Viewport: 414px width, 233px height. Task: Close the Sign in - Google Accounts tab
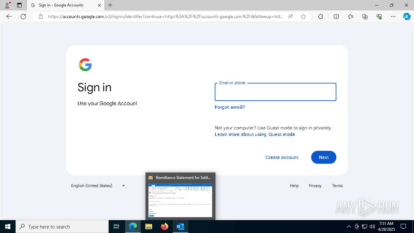pos(99,5)
